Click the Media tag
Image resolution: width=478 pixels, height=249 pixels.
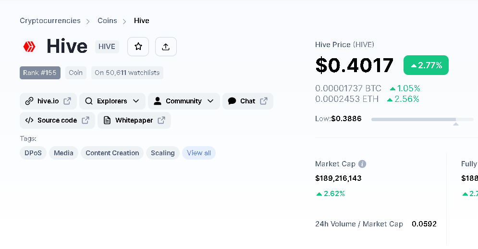tap(63, 153)
